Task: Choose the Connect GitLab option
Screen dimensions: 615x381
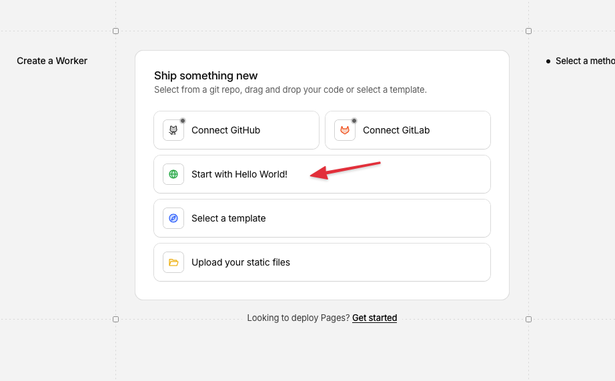Action: [396, 130]
